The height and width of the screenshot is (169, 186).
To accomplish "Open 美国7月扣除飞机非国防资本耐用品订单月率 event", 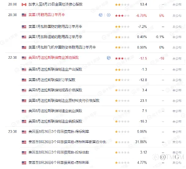I will pos(62,47).
